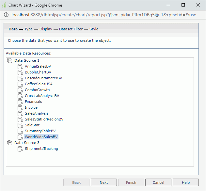
Task: Click the Data Source 1 database icon
Action: (9, 60)
